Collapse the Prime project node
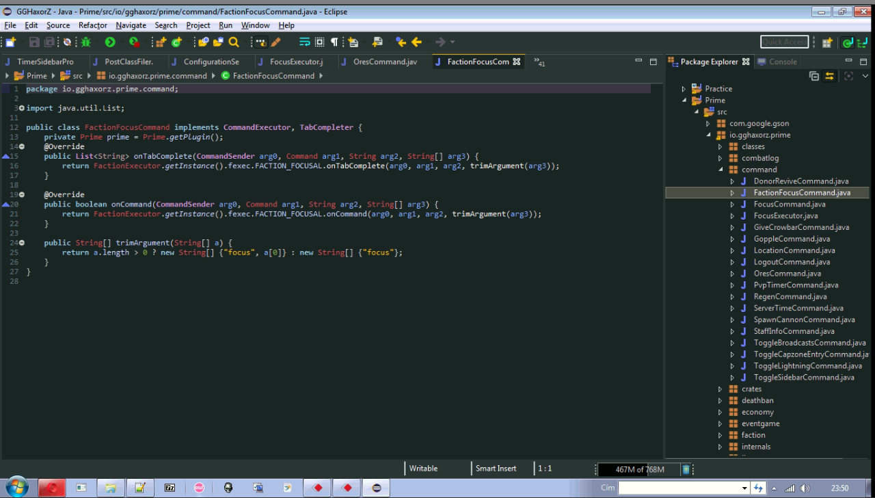 684,101
